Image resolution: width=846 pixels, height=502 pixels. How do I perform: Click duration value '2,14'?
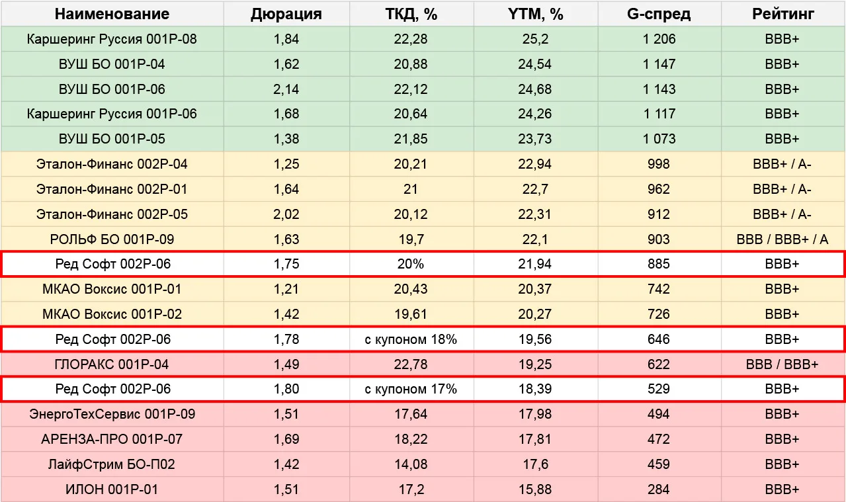(286, 89)
